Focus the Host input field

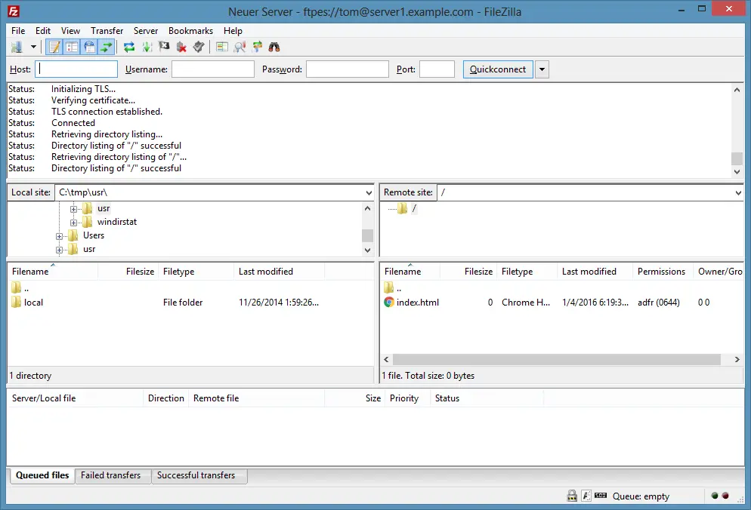tap(76, 69)
